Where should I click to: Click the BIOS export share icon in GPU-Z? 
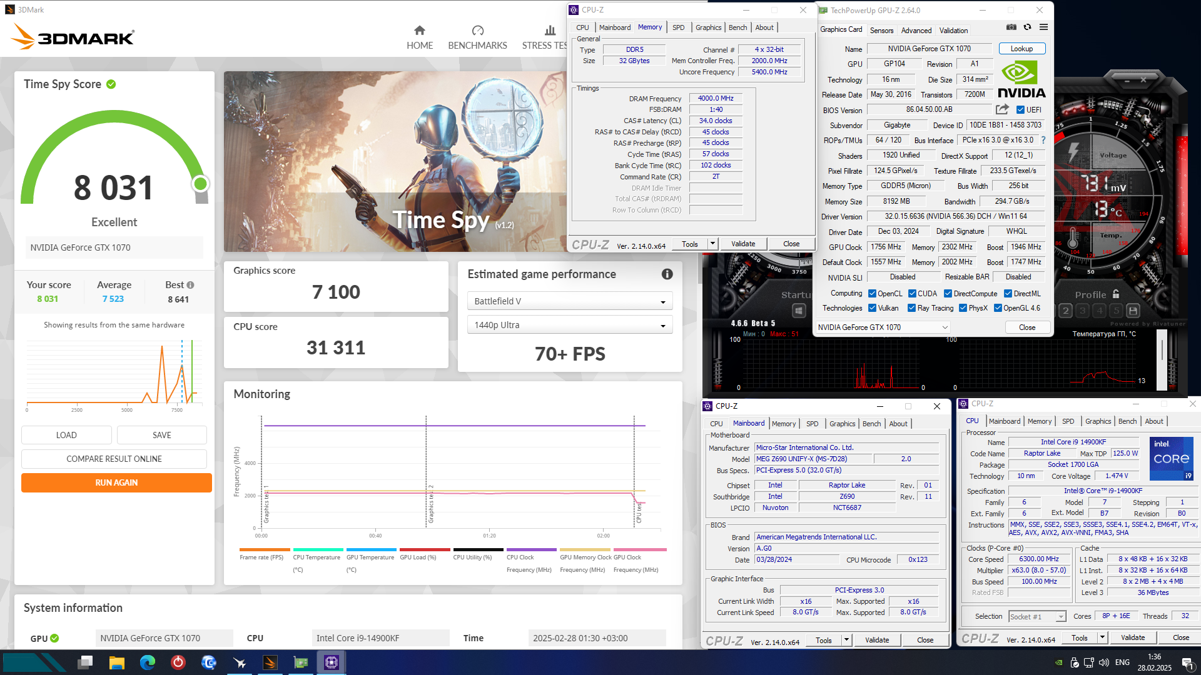click(1002, 109)
